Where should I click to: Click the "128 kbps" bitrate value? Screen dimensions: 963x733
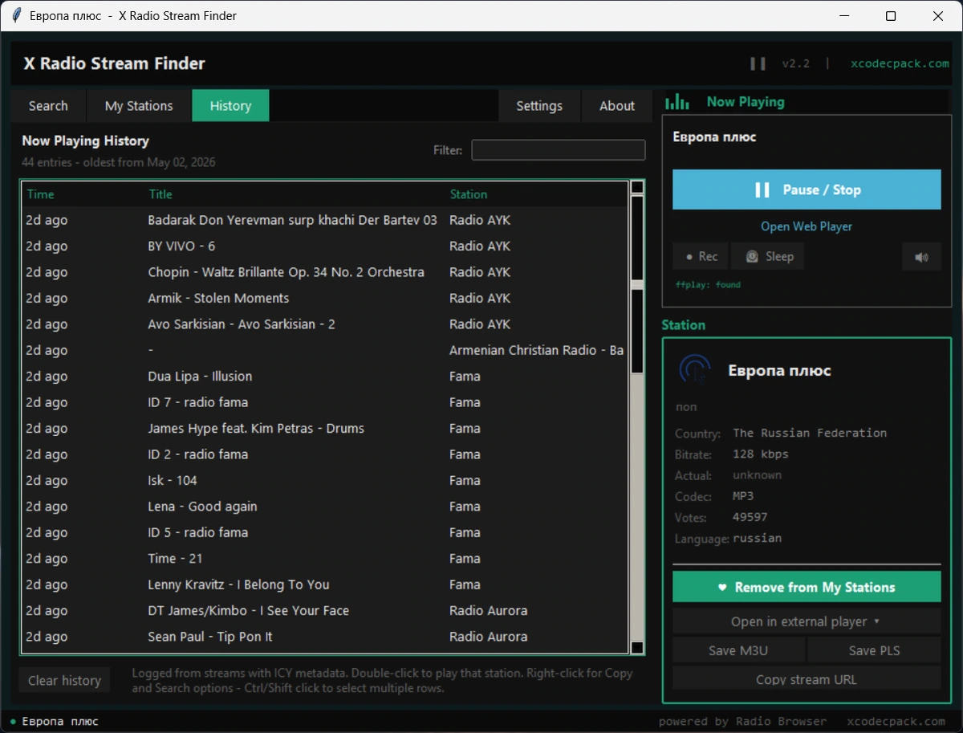(x=761, y=454)
